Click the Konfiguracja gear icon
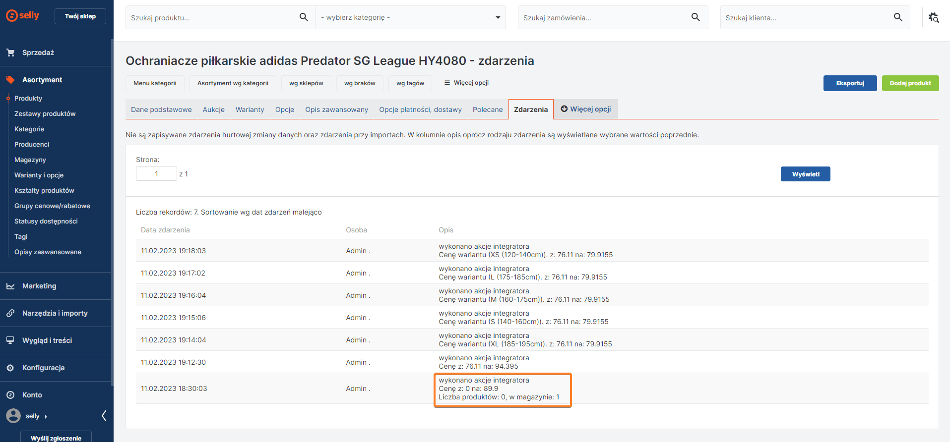This screenshot has height=442, width=950. pyautogui.click(x=10, y=368)
